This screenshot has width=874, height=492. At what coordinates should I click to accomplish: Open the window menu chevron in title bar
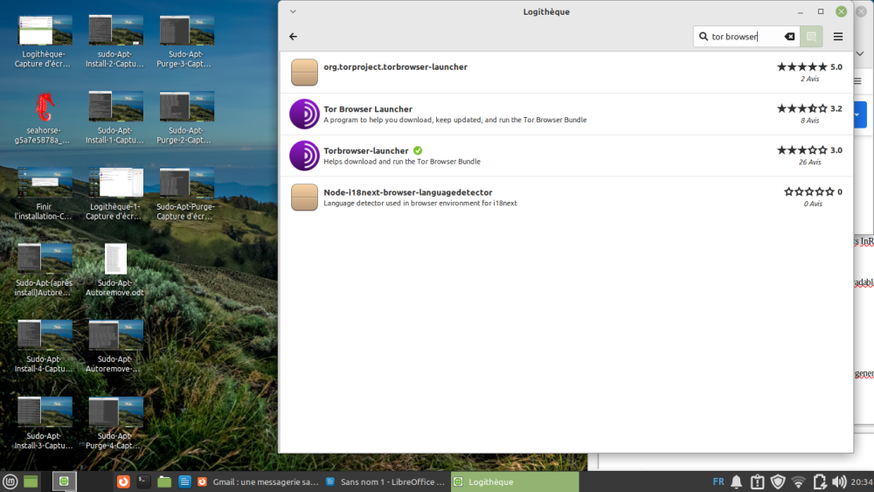[293, 11]
